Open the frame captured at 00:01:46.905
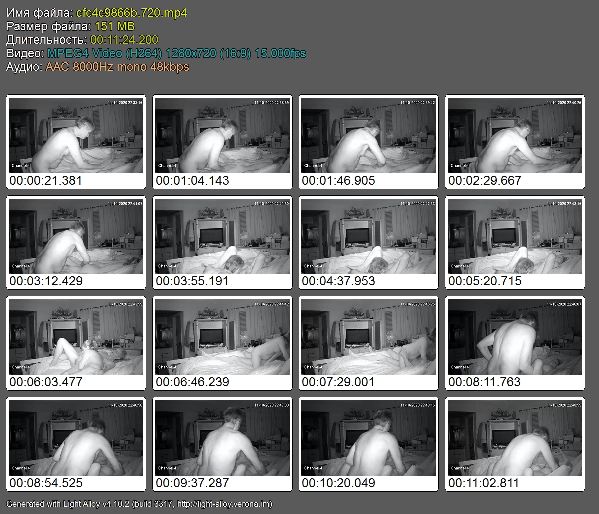The width and height of the screenshot is (599, 514). coord(368,135)
